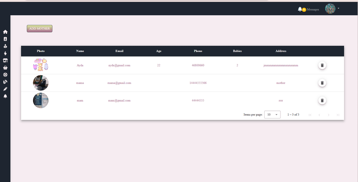Image resolution: width=358 pixels, height=182 pixels.
Task: Select the name cell 'mama'
Action: 80,83
